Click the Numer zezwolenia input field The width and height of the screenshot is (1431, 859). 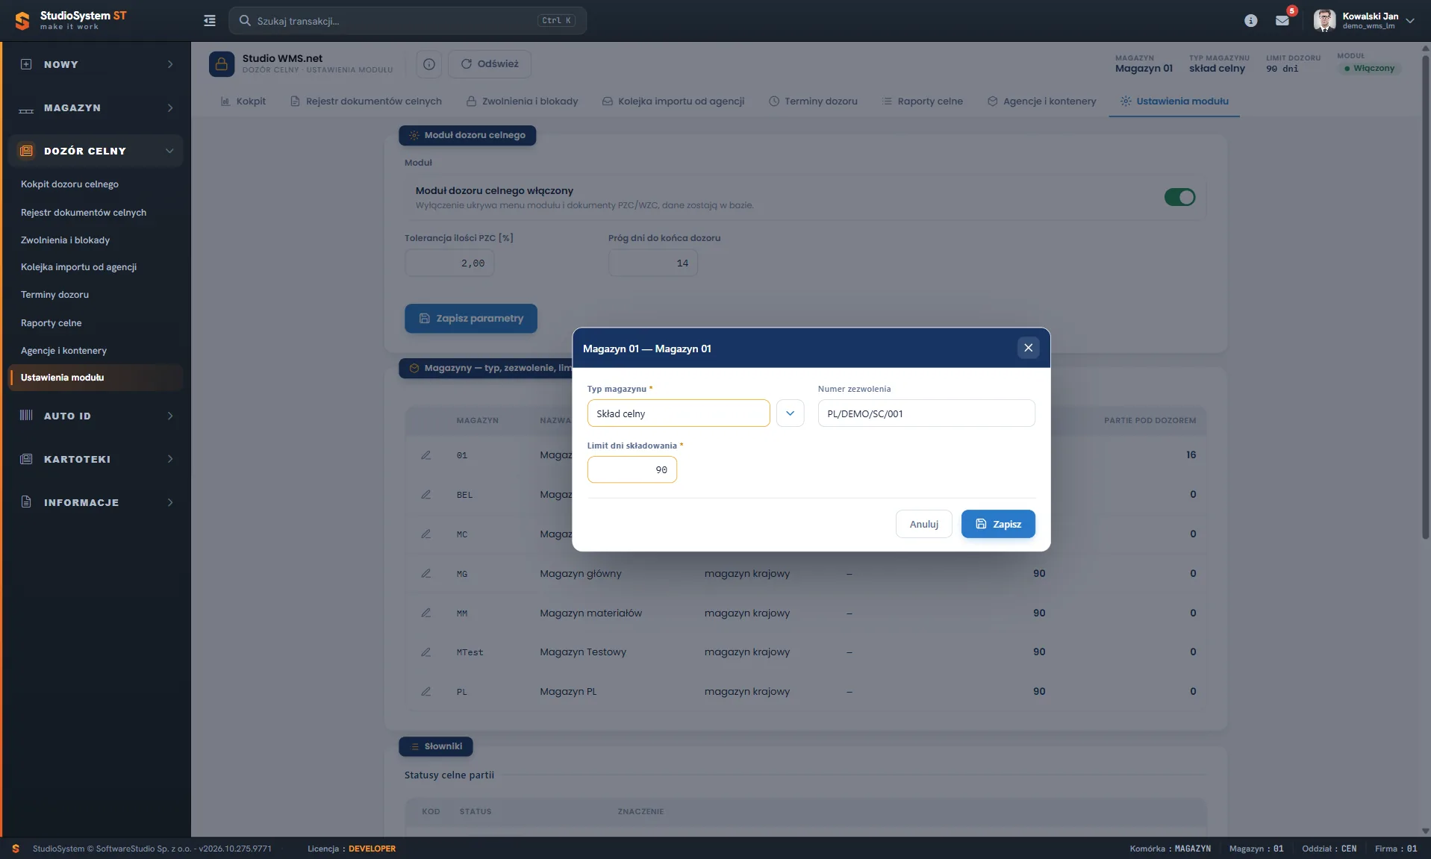[926, 413]
